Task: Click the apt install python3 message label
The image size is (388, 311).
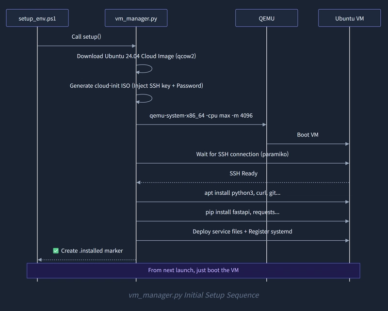Action: (x=242, y=193)
